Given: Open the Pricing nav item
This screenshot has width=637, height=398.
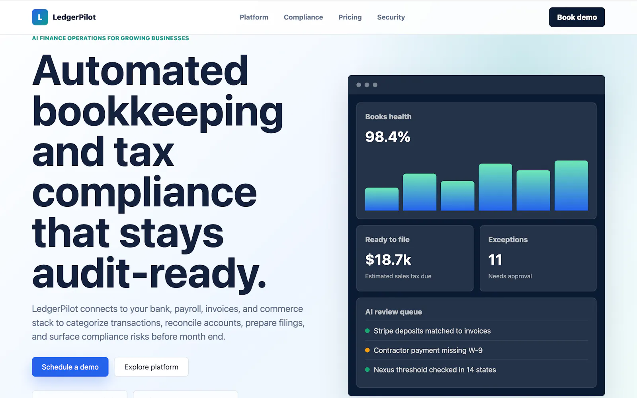Looking at the screenshot, I should pyautogui.click(x=350, y=17).
